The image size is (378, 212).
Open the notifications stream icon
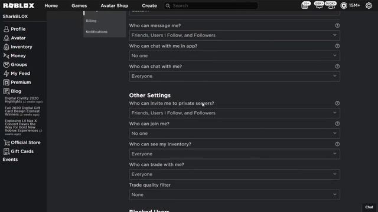(x=305, y=5)
